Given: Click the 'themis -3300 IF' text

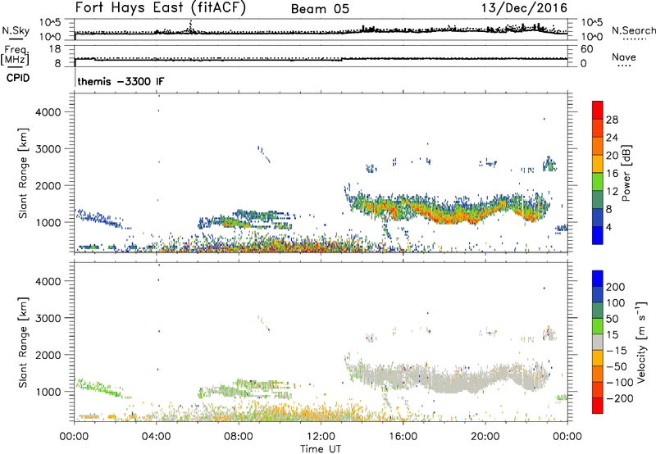Looking at the screenshot, I should coord(121,81).
